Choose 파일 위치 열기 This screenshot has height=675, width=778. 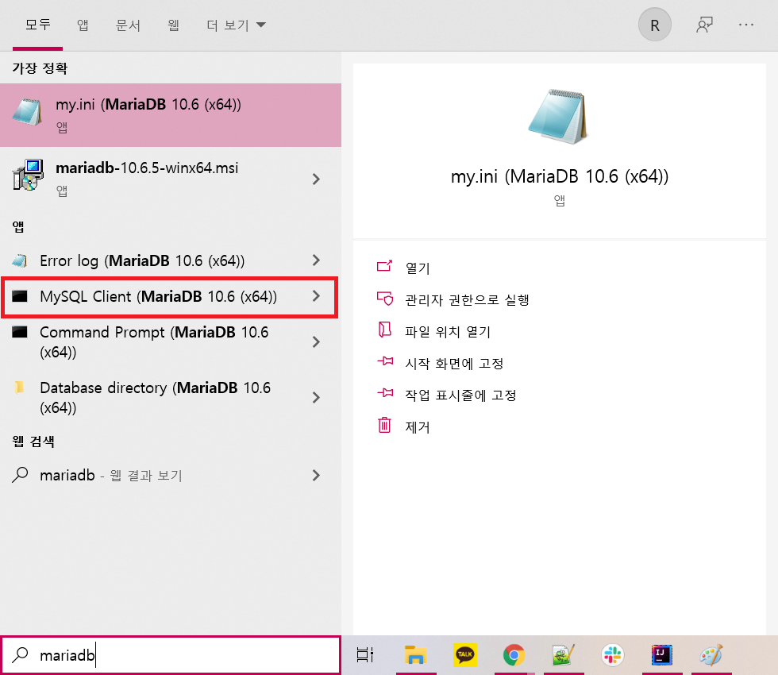click(448, 332)
